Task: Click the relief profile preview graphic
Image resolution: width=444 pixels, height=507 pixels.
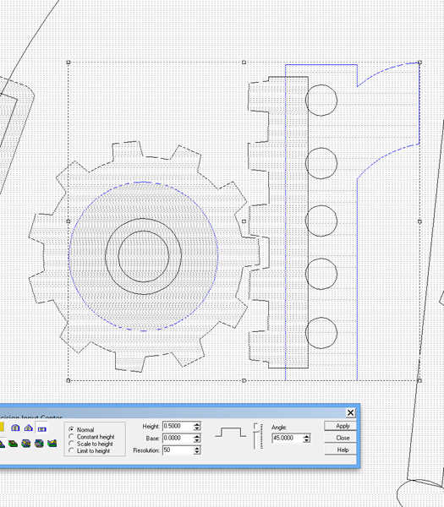Action: [230, 432]
